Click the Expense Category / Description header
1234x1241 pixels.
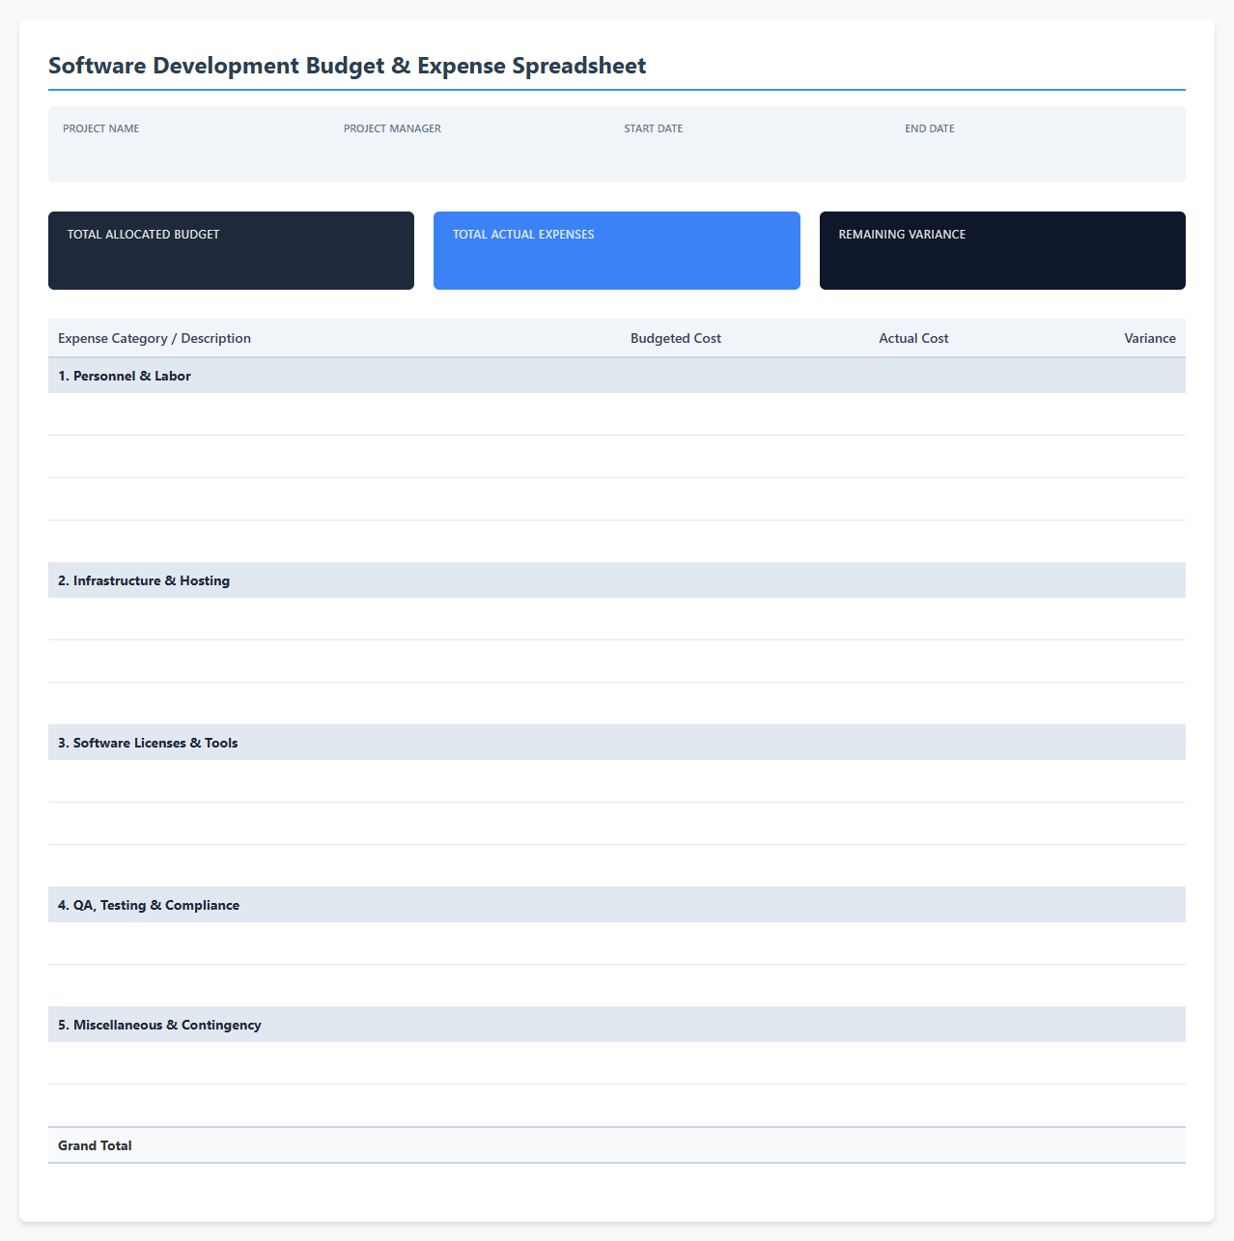point(154,338)
